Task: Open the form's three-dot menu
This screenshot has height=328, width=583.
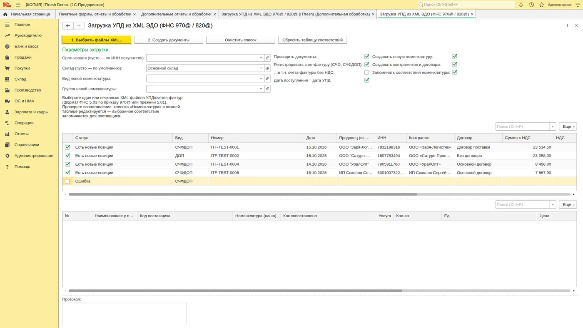Action: tap(567, 25)
